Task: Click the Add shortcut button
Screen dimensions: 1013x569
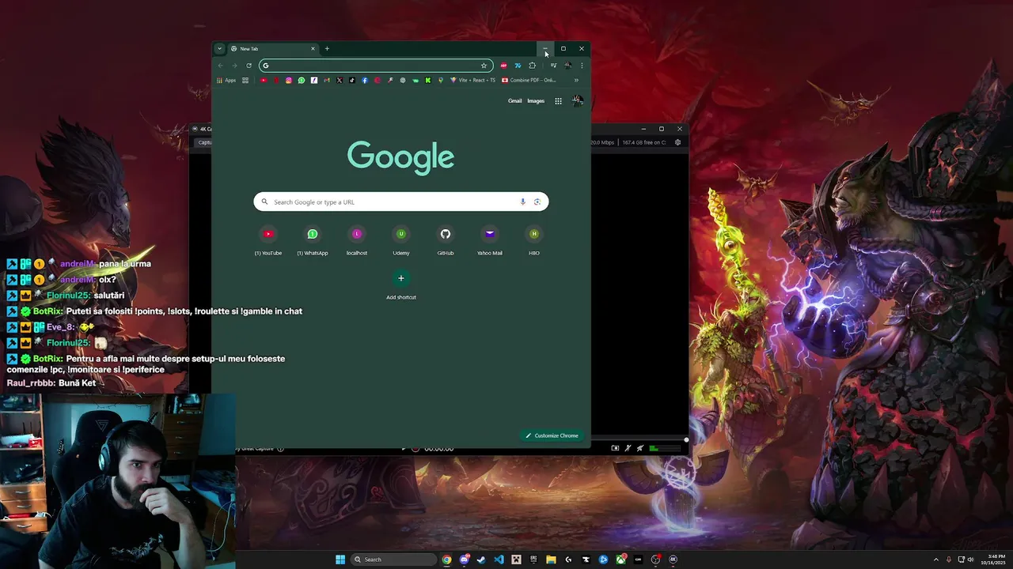Action: pyautogui.click(x=401, y=284)
